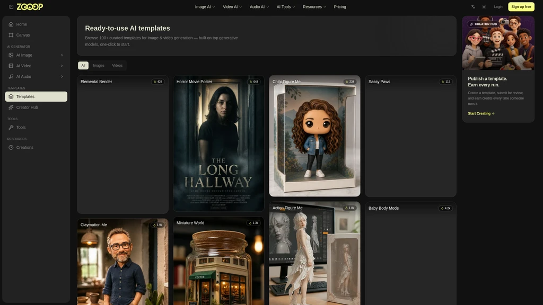
Task: Click the Creations clock icon
Action: [11, 147]
